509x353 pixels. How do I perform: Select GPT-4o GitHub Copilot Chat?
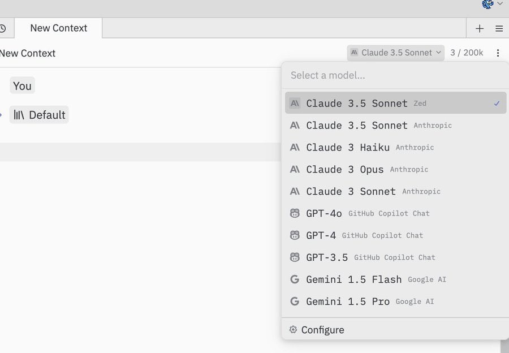(395, 213)
